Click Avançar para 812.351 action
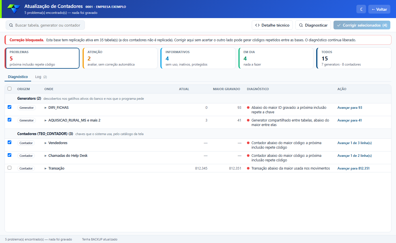Screen dimensions: 396x243 pyautogui.click(x=353, y=168)
